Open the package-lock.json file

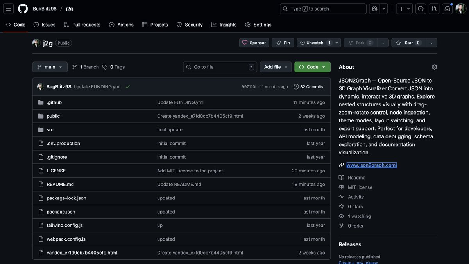pyautogui.click(x=66, y=198)
